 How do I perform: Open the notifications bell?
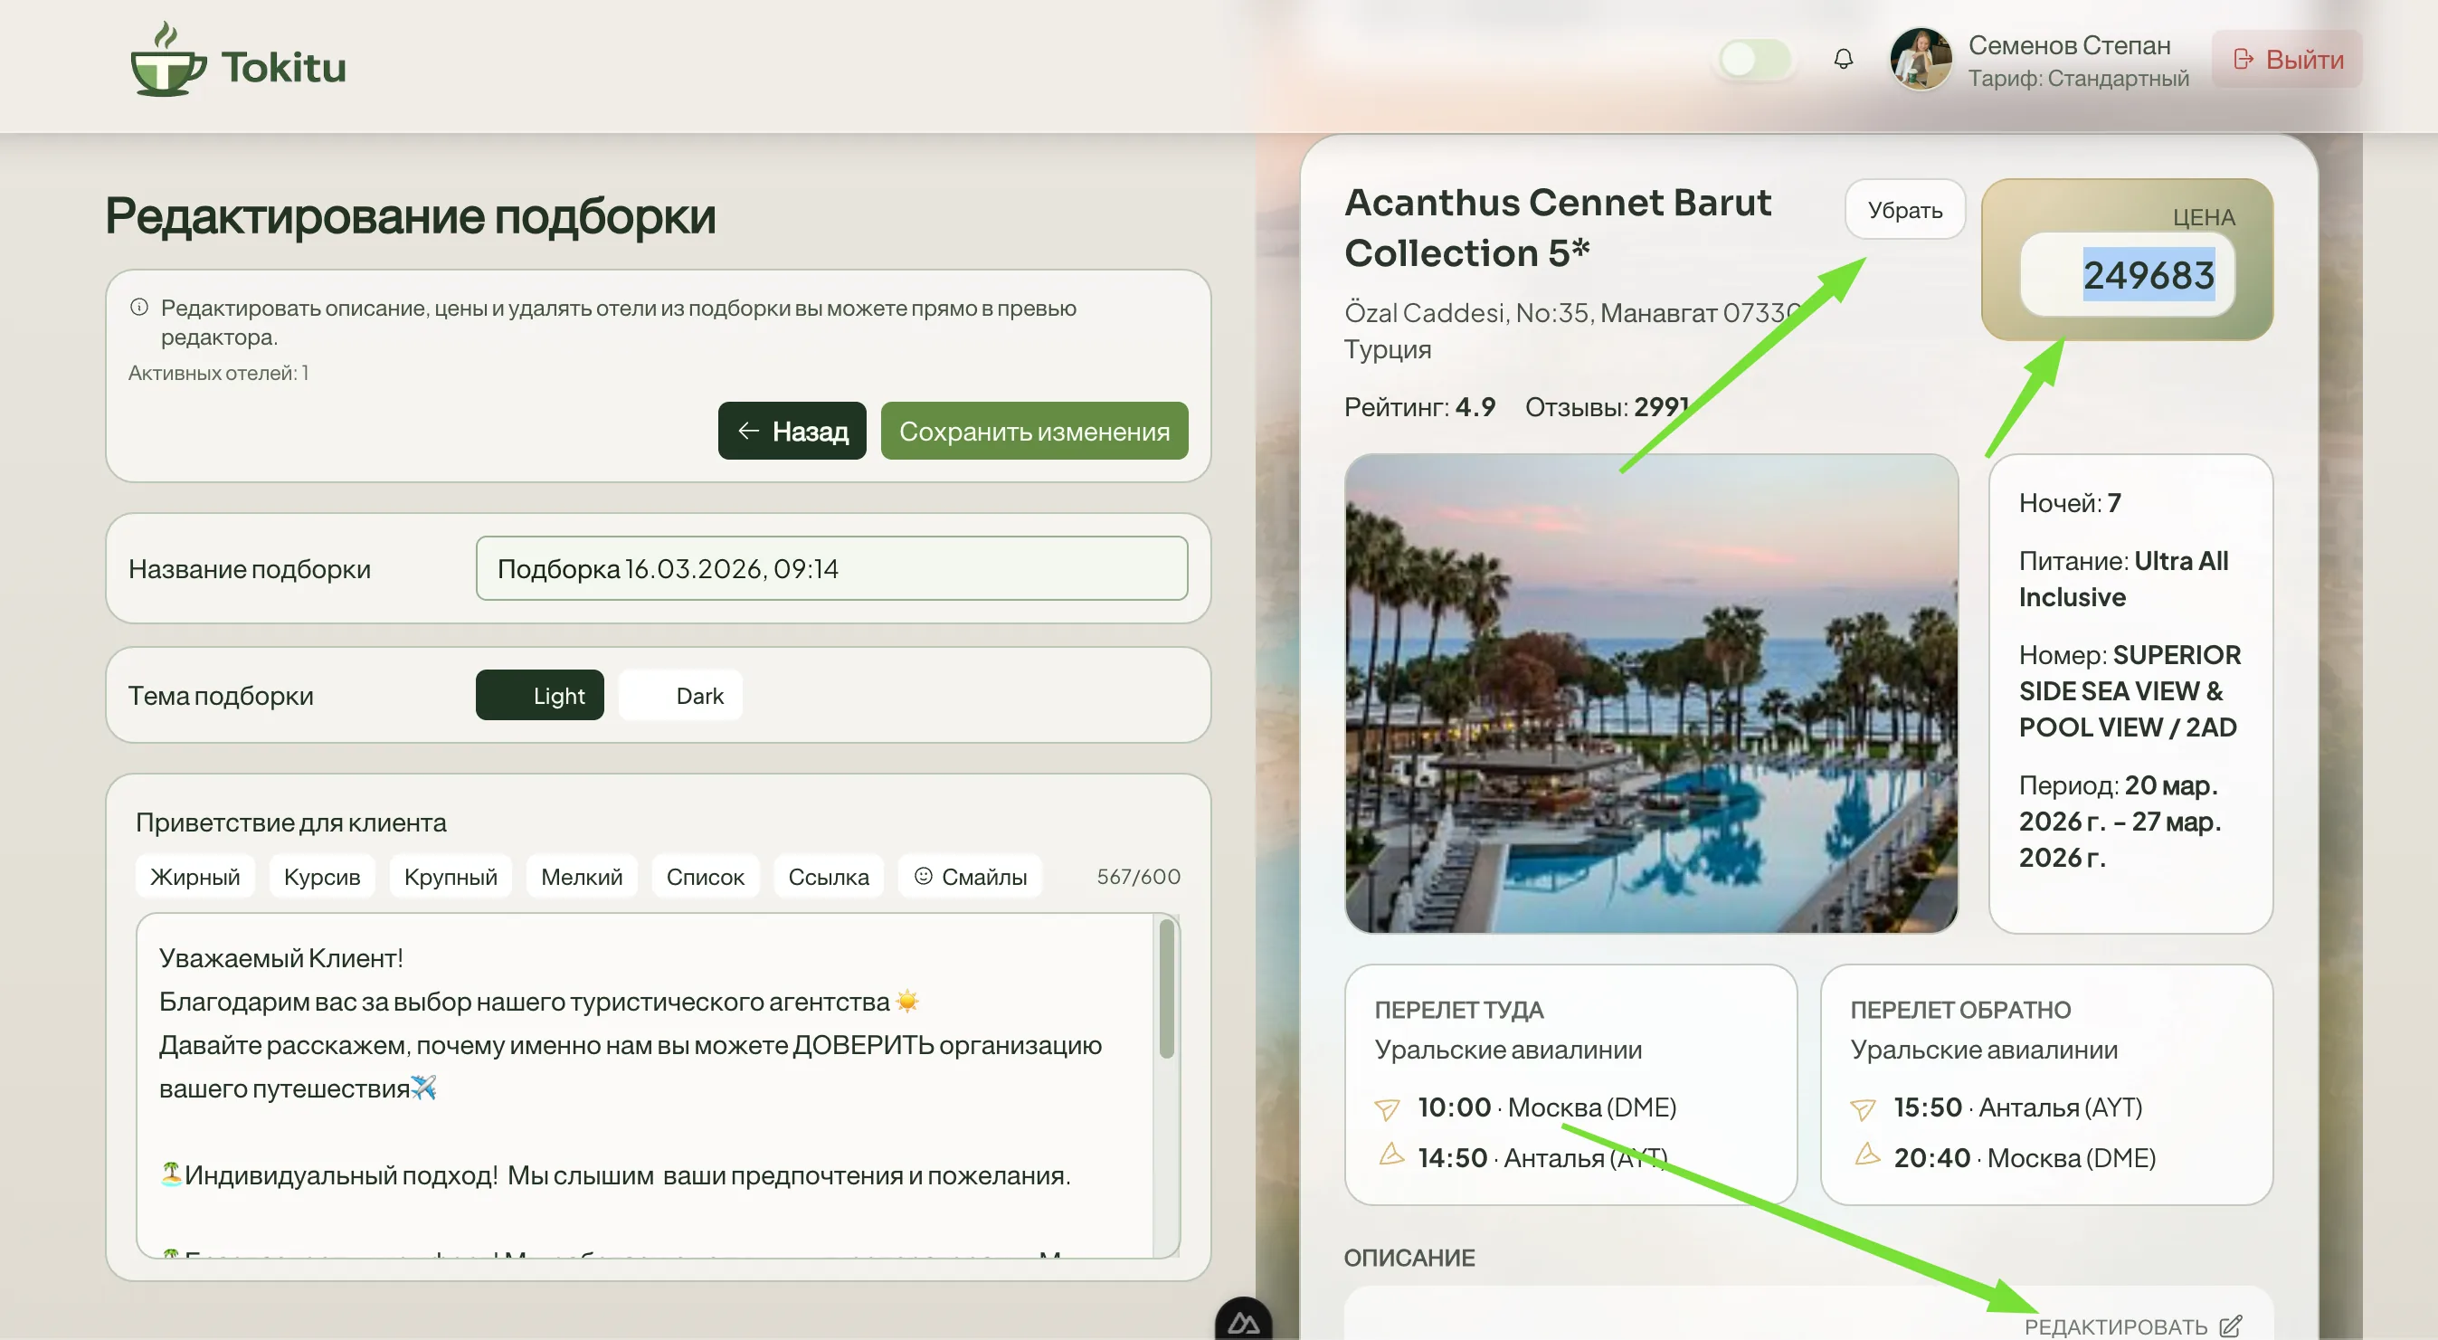pyautogui.click(x=1843, y=60)
